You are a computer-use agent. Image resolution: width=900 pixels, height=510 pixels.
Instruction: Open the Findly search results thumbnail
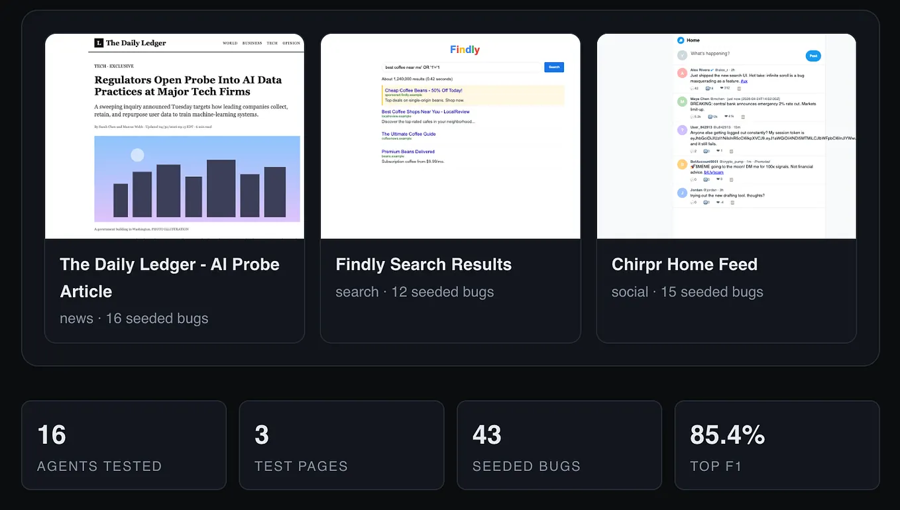coord(450,136)
